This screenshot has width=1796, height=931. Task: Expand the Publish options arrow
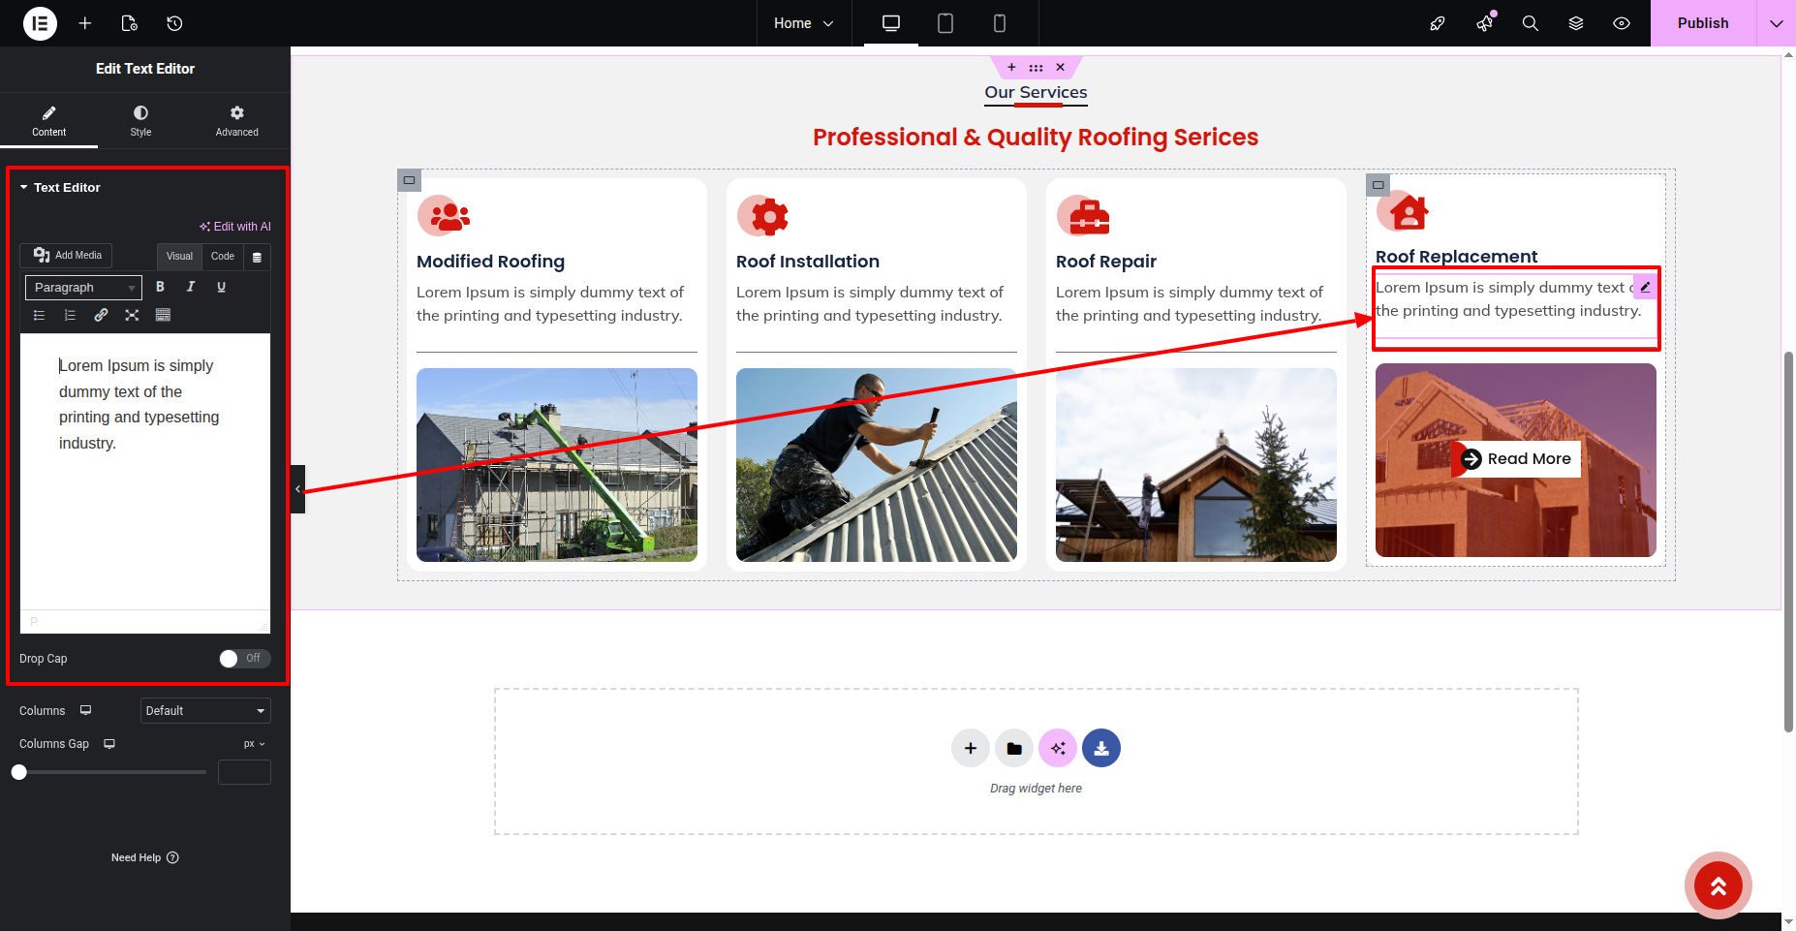click(x=1776, y=23)
